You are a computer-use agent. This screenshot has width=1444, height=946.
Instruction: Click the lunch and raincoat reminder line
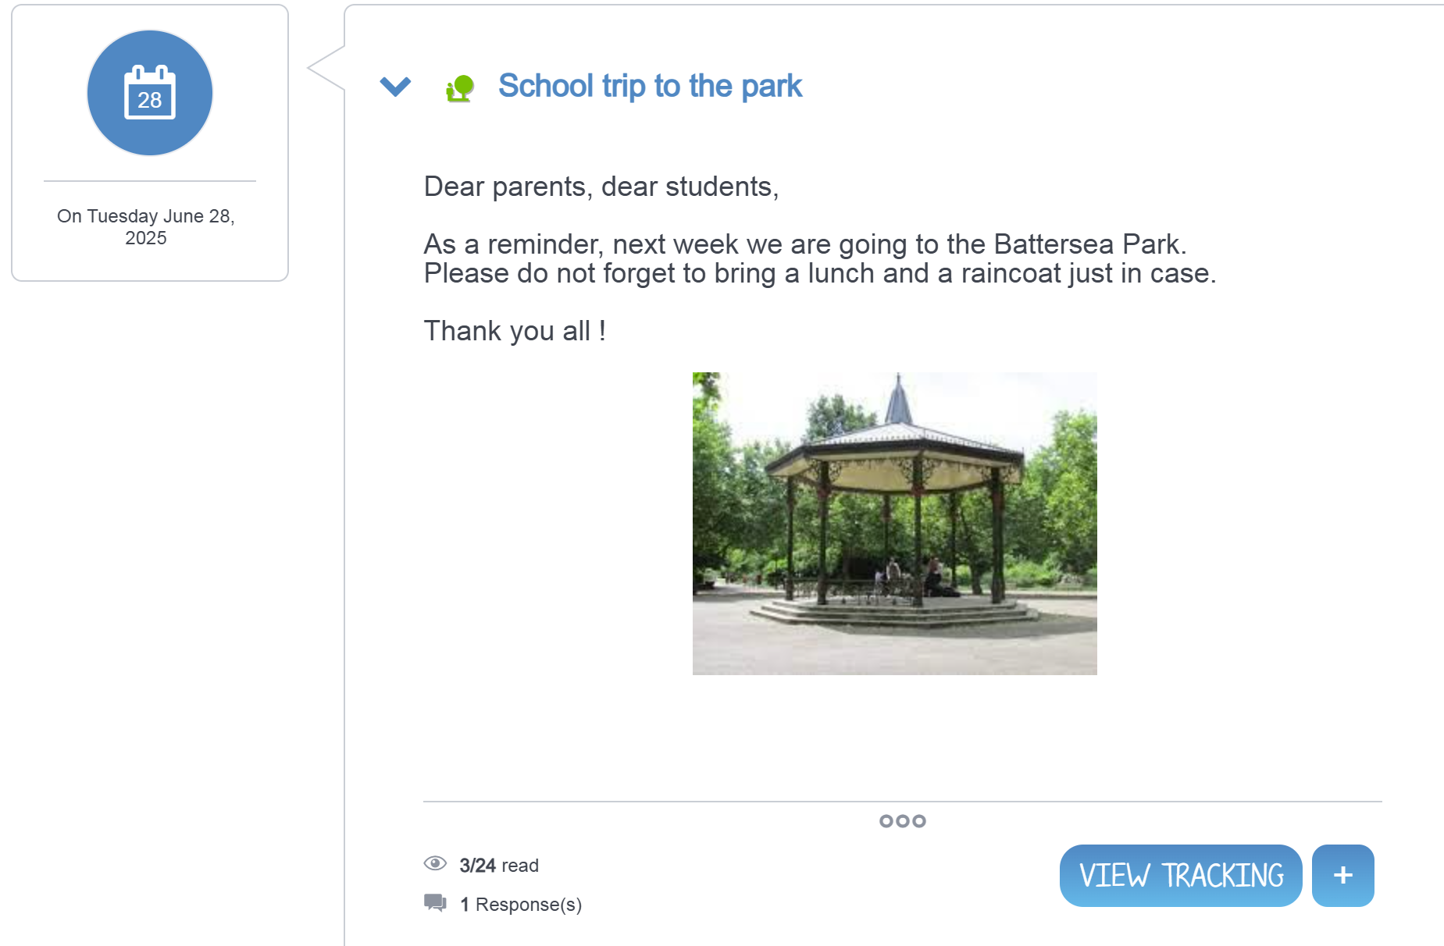coord(819,274)
